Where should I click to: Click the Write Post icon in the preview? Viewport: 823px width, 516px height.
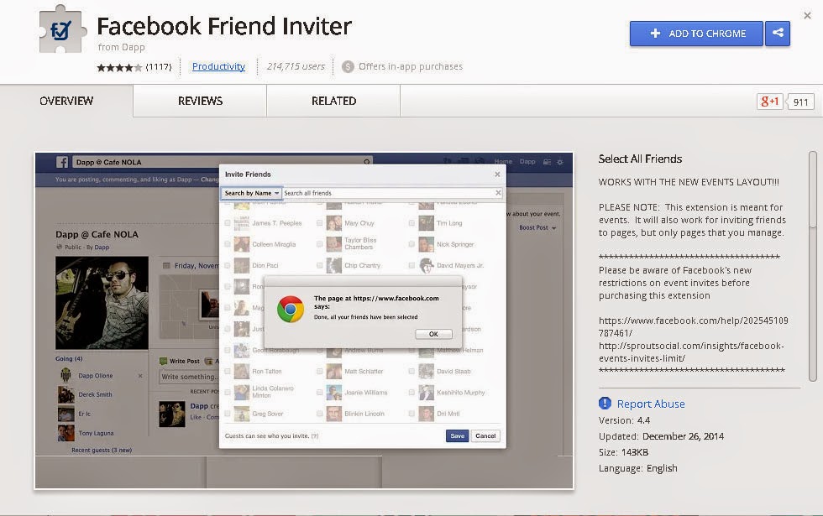pos(163,361)
